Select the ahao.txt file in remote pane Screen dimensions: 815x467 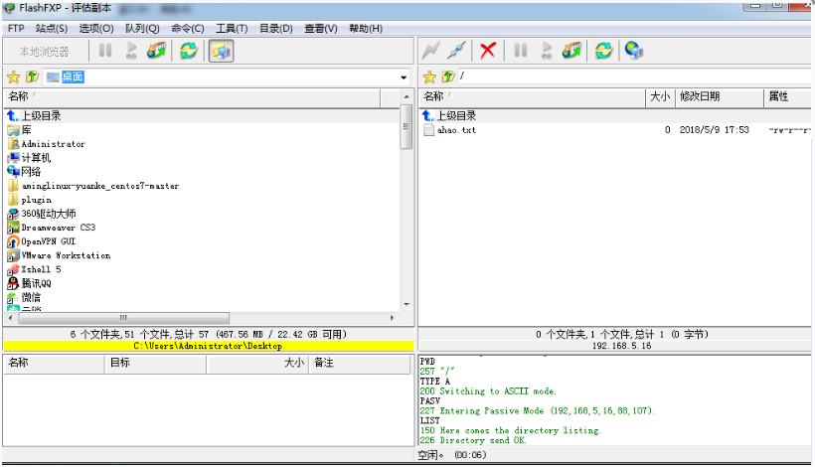pos(456,130)
